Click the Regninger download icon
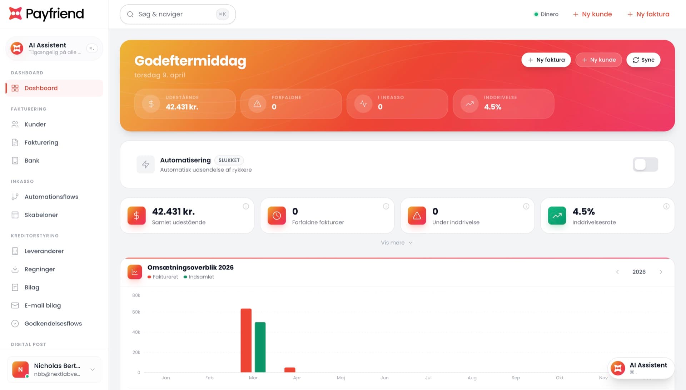The height and width of the screenshot is (390, 686). tap(15, 269)
